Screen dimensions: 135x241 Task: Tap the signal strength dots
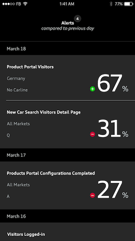click(x=8, y=4)
